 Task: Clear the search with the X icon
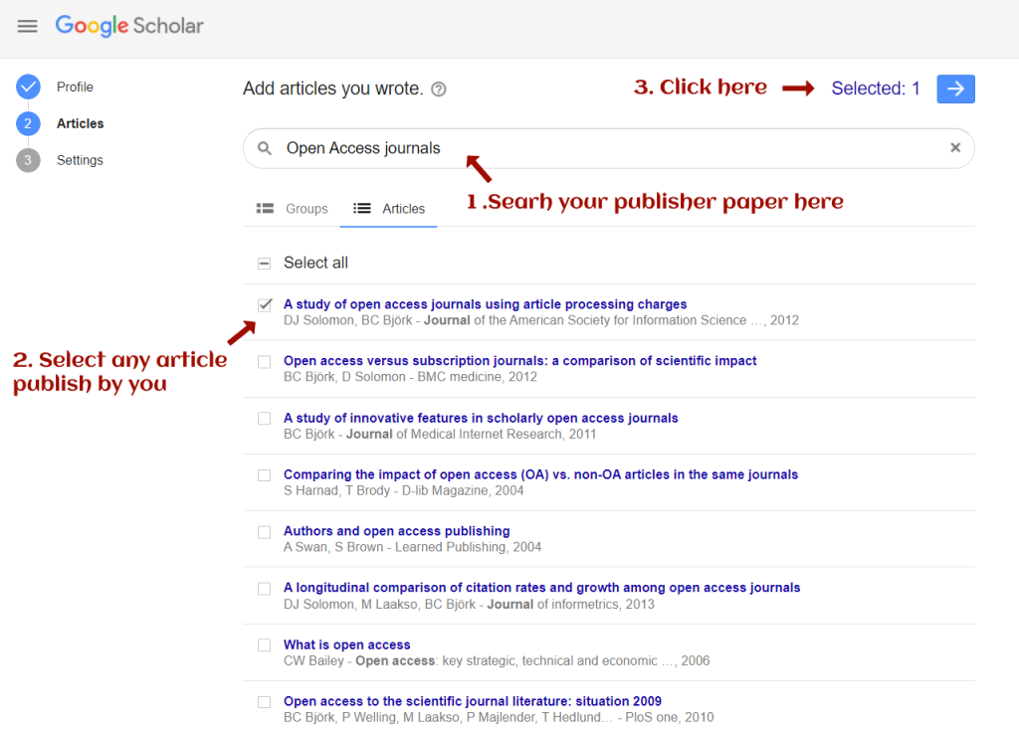[x=955, y=147]
